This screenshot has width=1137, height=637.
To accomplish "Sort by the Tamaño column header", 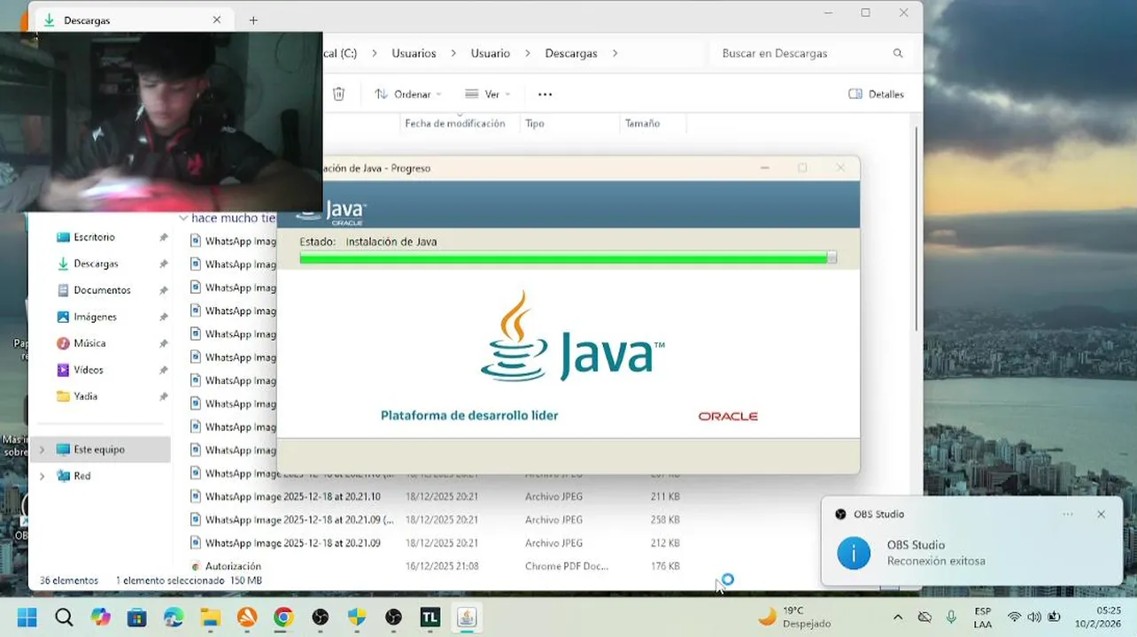I will point(653,123).
